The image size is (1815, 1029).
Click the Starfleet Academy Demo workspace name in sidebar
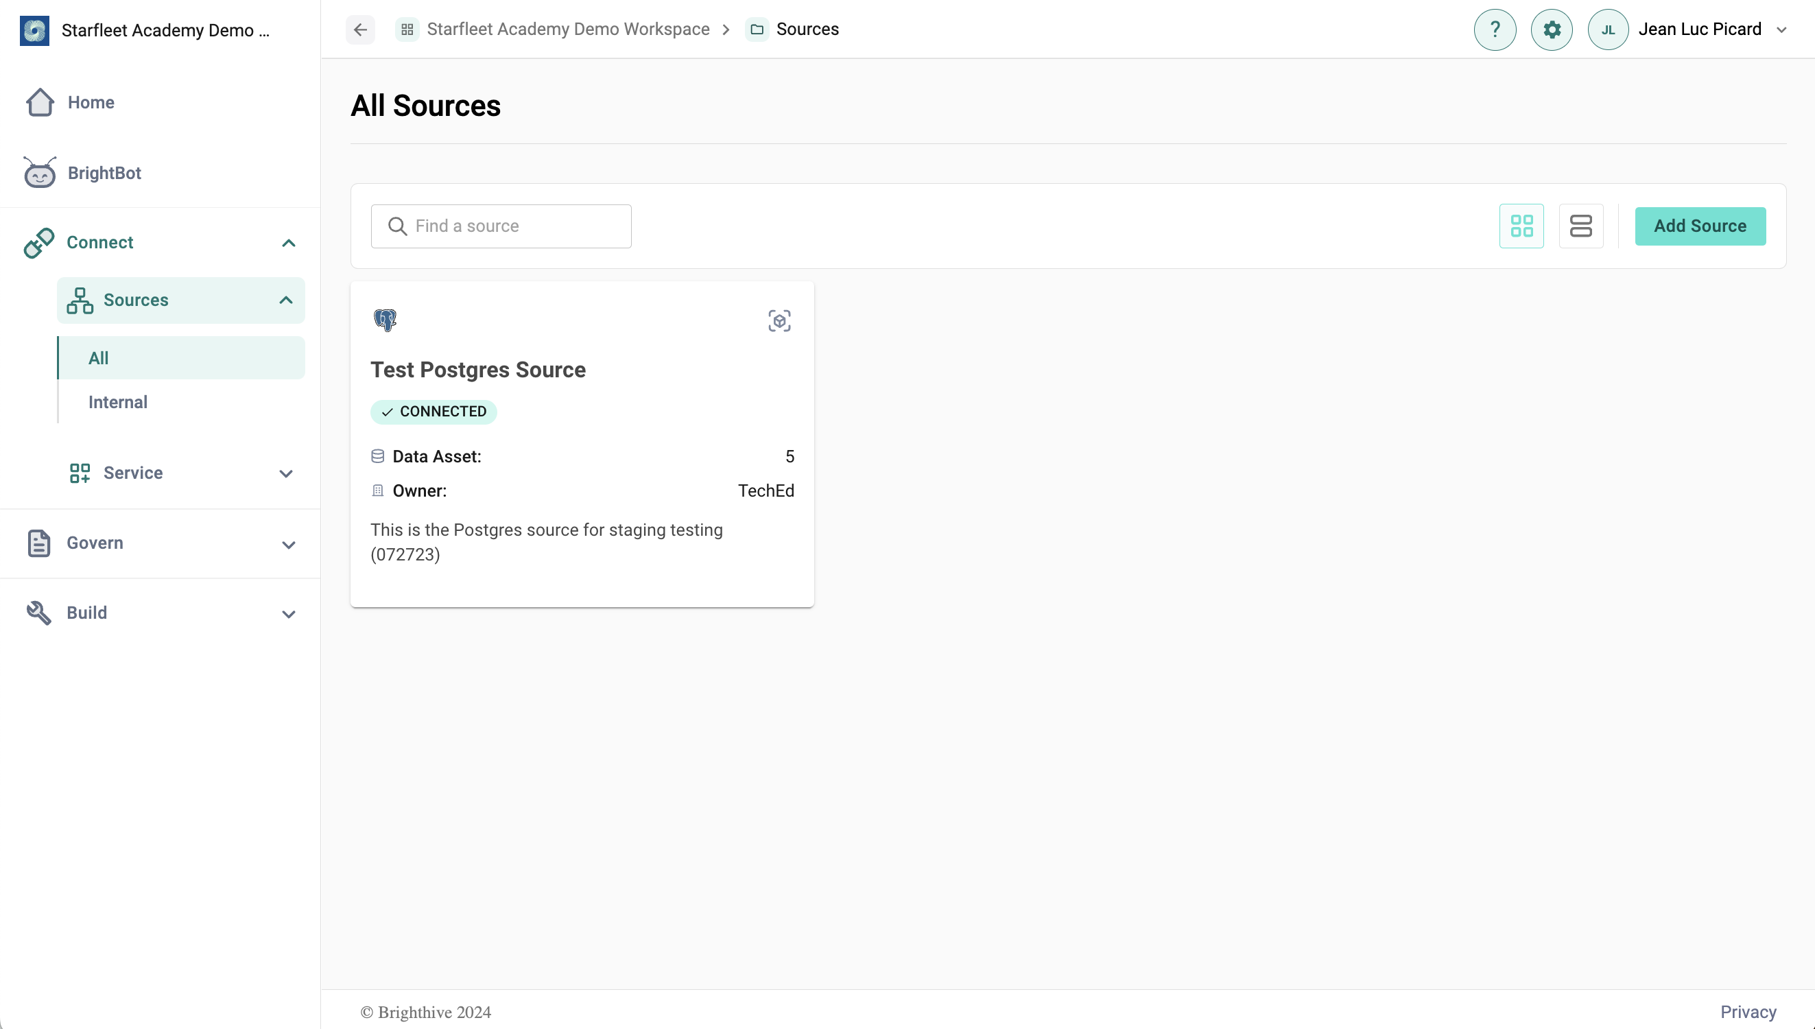(x=165, y=30)
